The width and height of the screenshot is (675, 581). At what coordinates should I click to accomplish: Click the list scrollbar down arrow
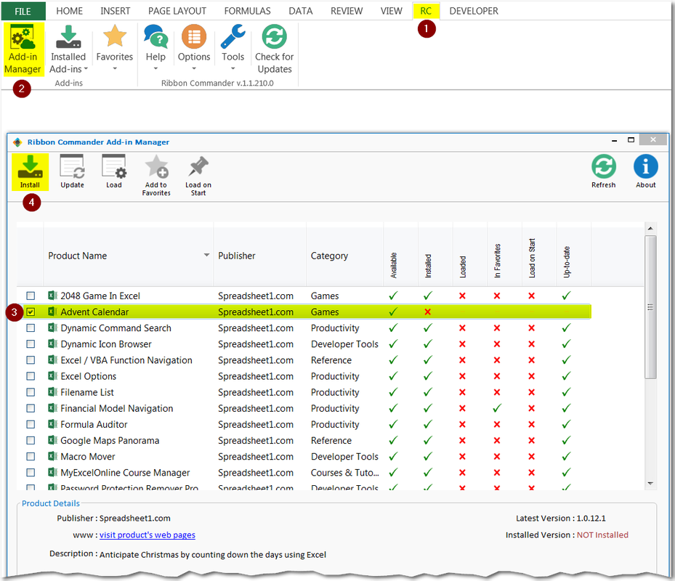tap(650, 484)
